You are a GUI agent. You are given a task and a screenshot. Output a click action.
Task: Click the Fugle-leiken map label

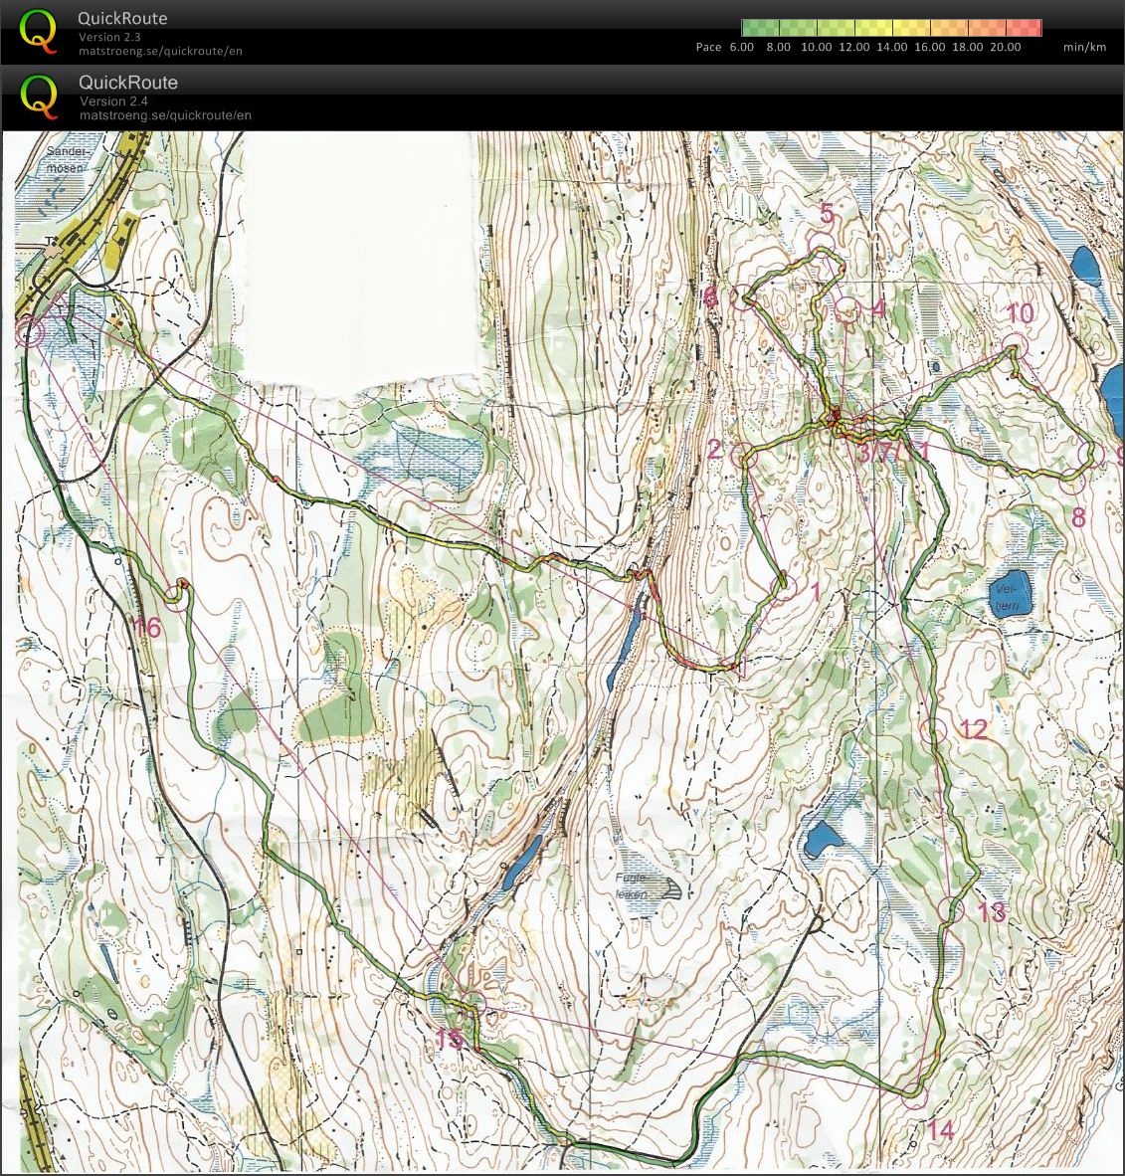[x=631, y=885]
